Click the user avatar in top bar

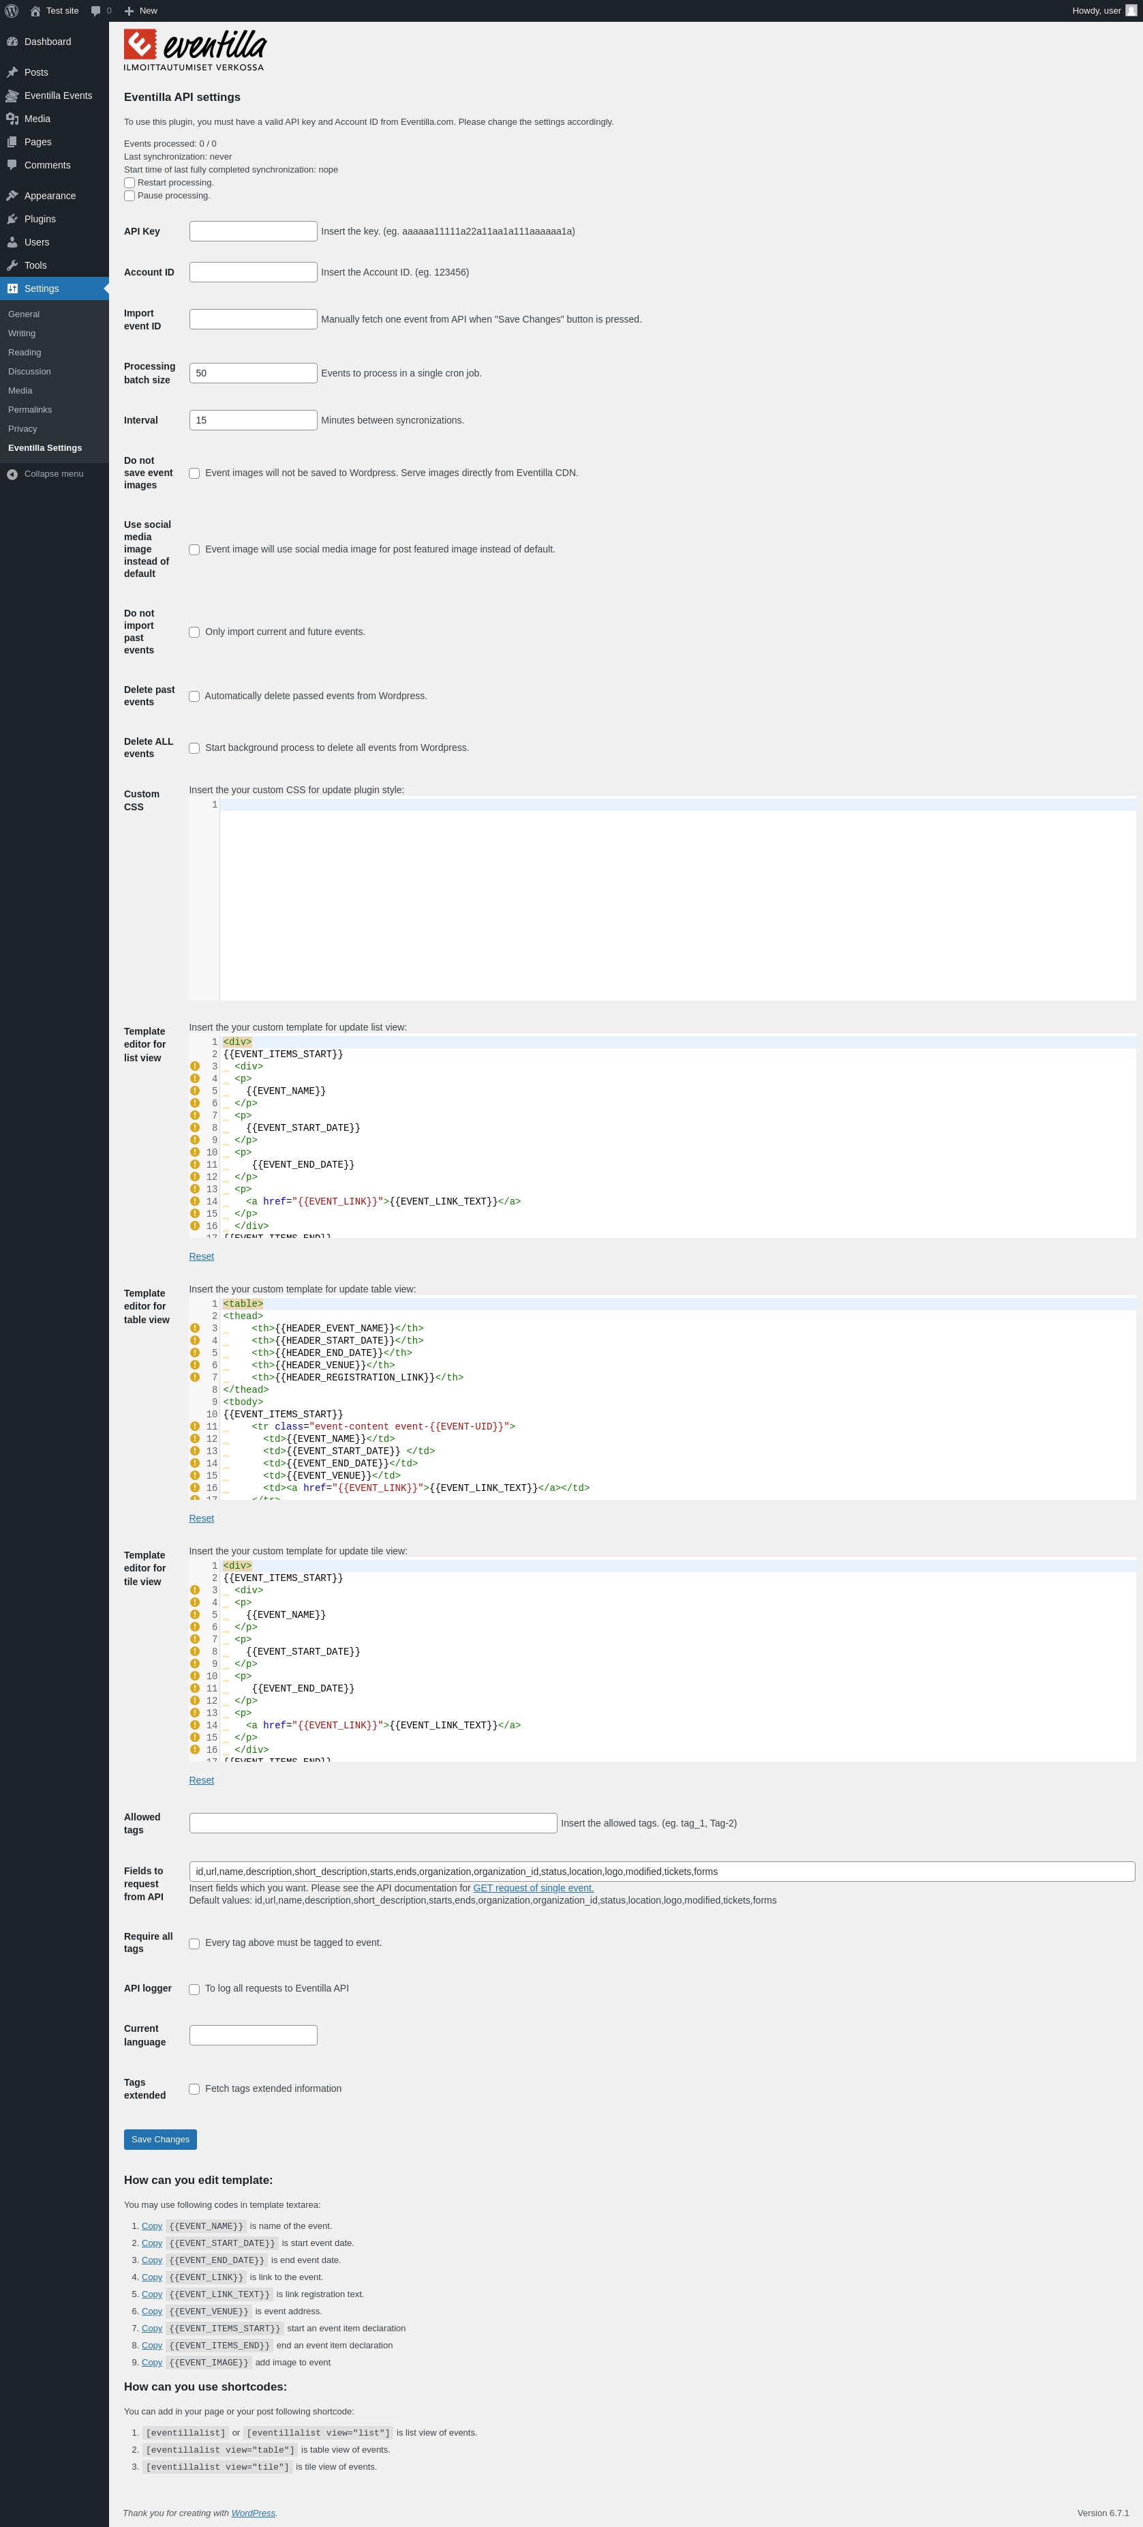[1130, 11]
